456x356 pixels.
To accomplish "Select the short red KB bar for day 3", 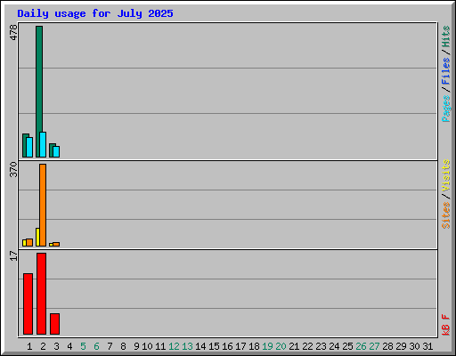I will tap(54, 324).
